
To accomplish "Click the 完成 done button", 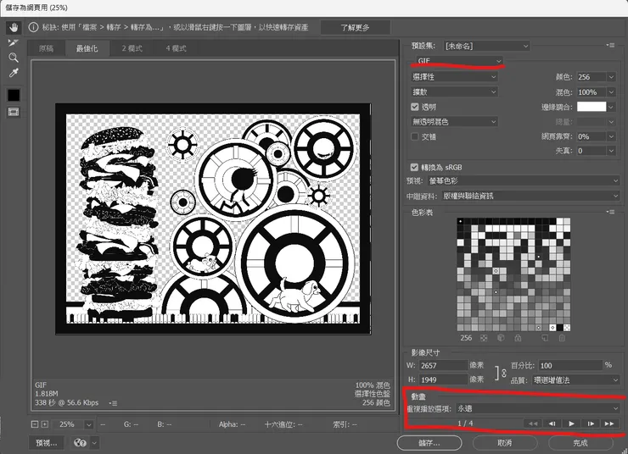I will click(x=580, y=443).
